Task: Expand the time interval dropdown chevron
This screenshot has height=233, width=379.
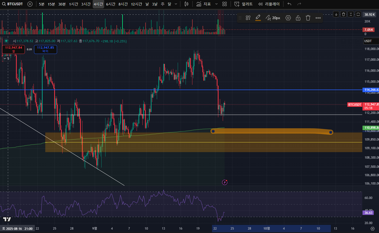Action: click(176, 4)
